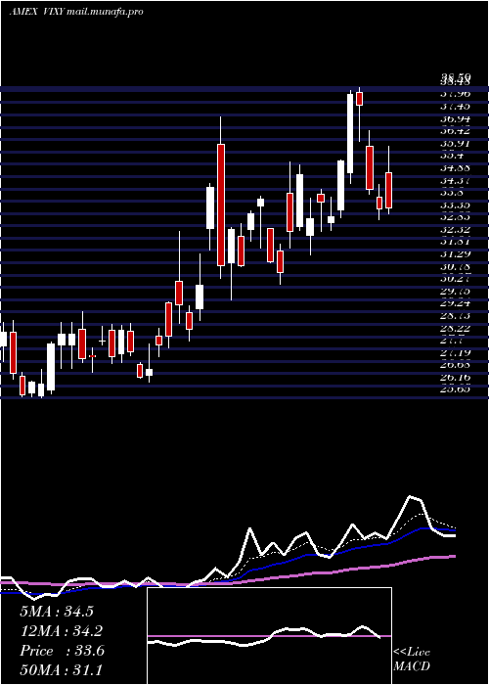Click the 31.29 price axis label
Screen dimensions: 489x685
(x=455, y=254)
